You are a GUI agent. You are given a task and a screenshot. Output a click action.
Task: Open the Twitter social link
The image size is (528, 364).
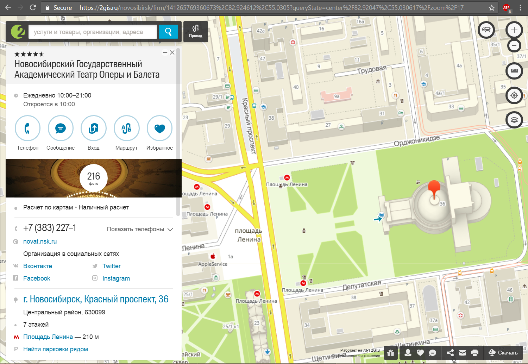(112, 266)
